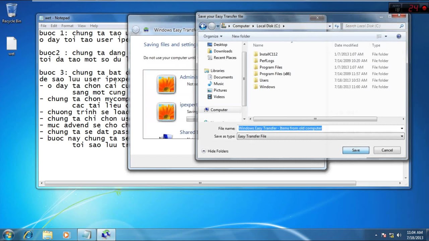
Task: Select Computer in the navigation pane
Action: [x=216, y=110]
